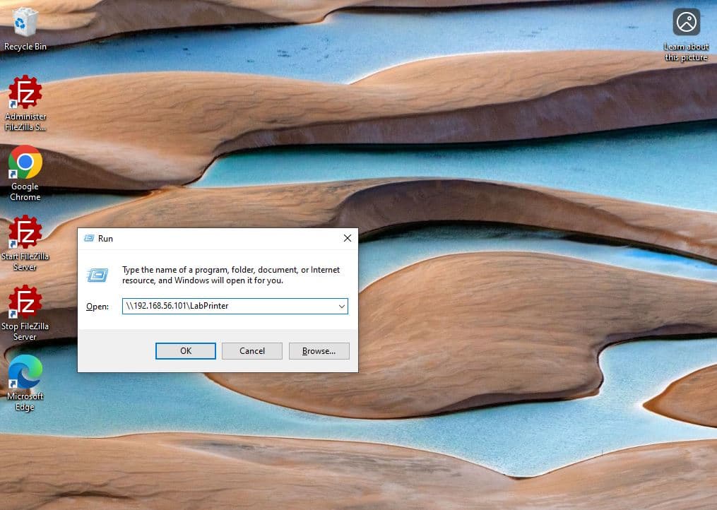Click the 'Open:' label in the Run dialog
The width and height of the screenshot is (717, 510).
tap(97, 307)
